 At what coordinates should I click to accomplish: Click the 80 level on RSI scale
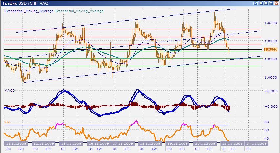click(267, 122)
